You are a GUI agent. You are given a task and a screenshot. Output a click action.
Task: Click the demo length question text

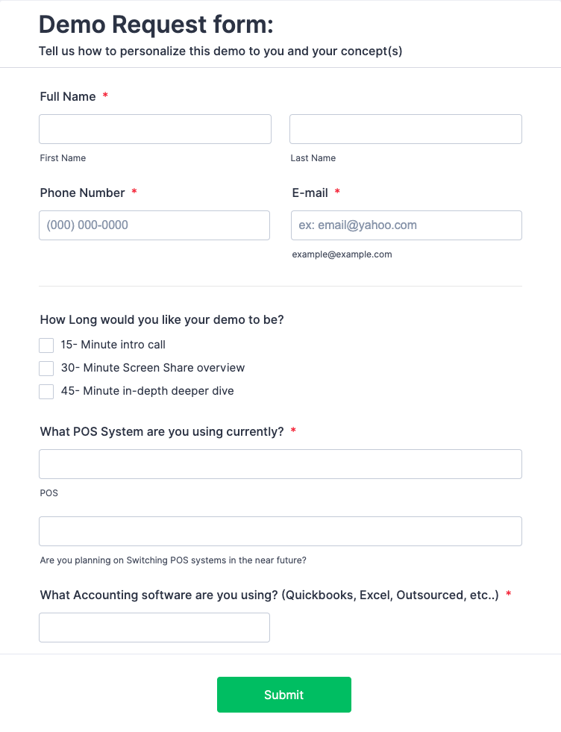162,319
